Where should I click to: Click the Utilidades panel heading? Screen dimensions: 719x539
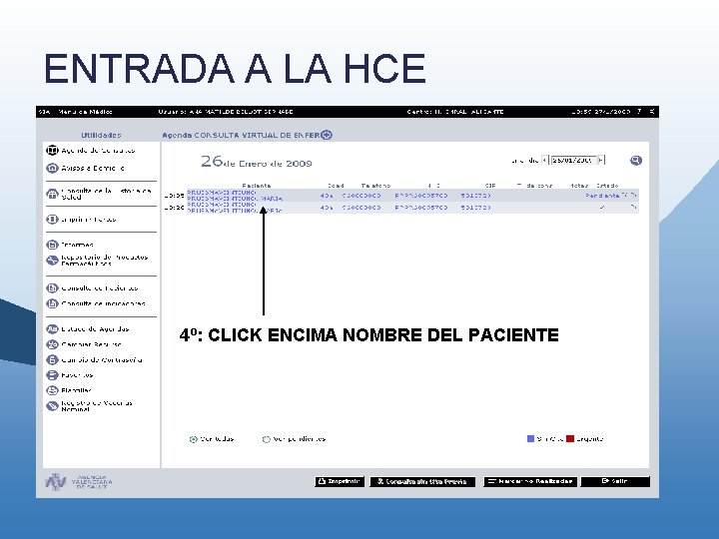click(101, 135)
